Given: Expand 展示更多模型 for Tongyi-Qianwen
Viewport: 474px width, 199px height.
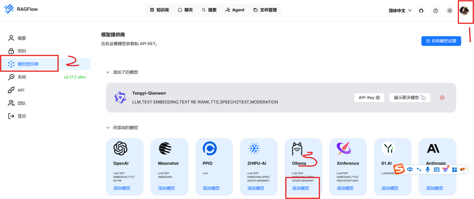Looking at the screenshot, I should tap(409, 98).
